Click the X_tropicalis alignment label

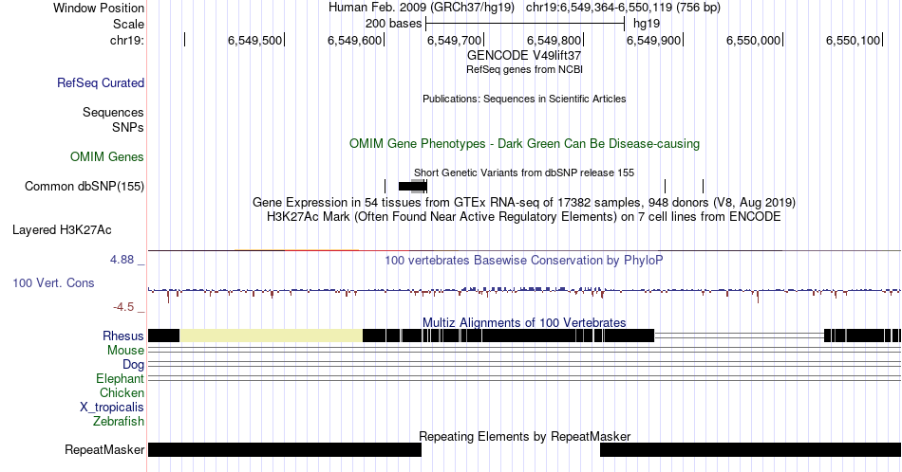[x=112, y=408]
